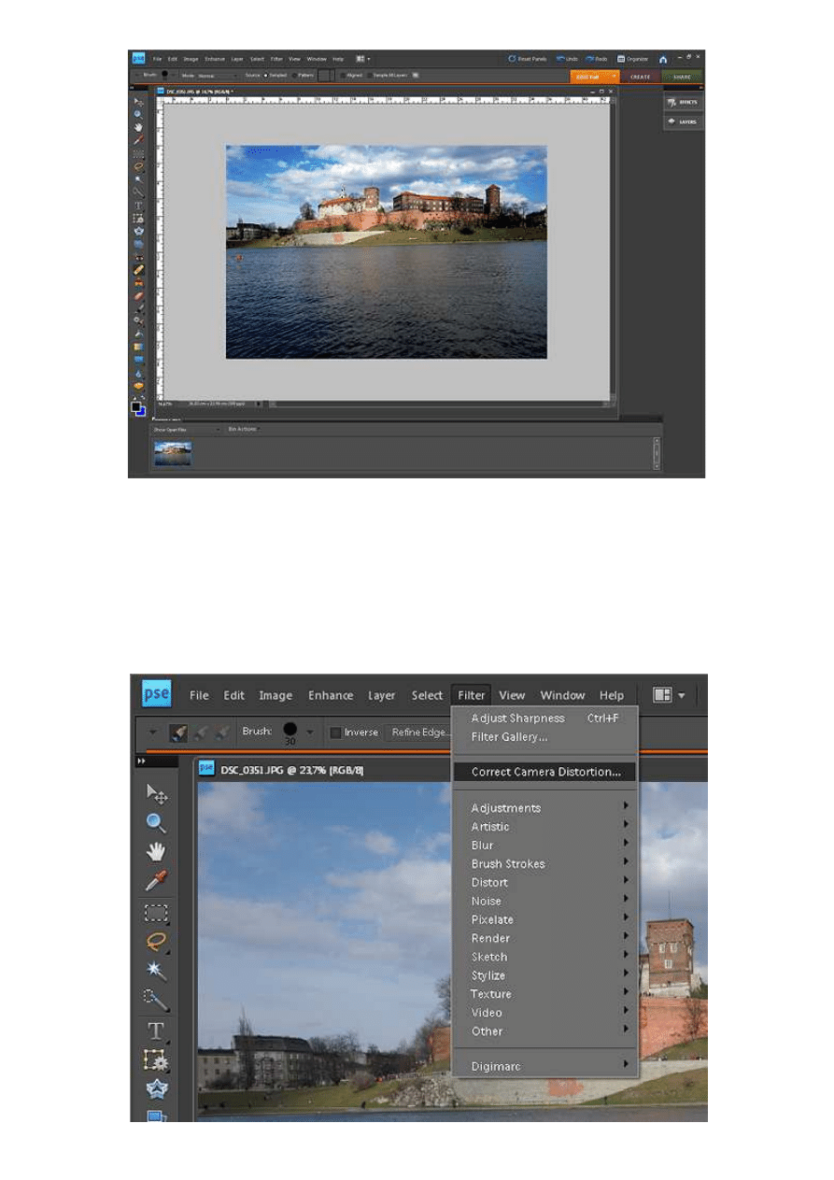Viewport: 834px width, 1180px height.
Task: Open the Show Open Files dropdown
Action: (x=186, y=429)
